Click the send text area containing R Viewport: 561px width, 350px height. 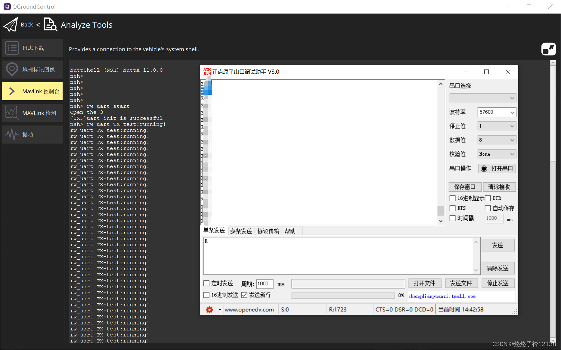[338, 256]
